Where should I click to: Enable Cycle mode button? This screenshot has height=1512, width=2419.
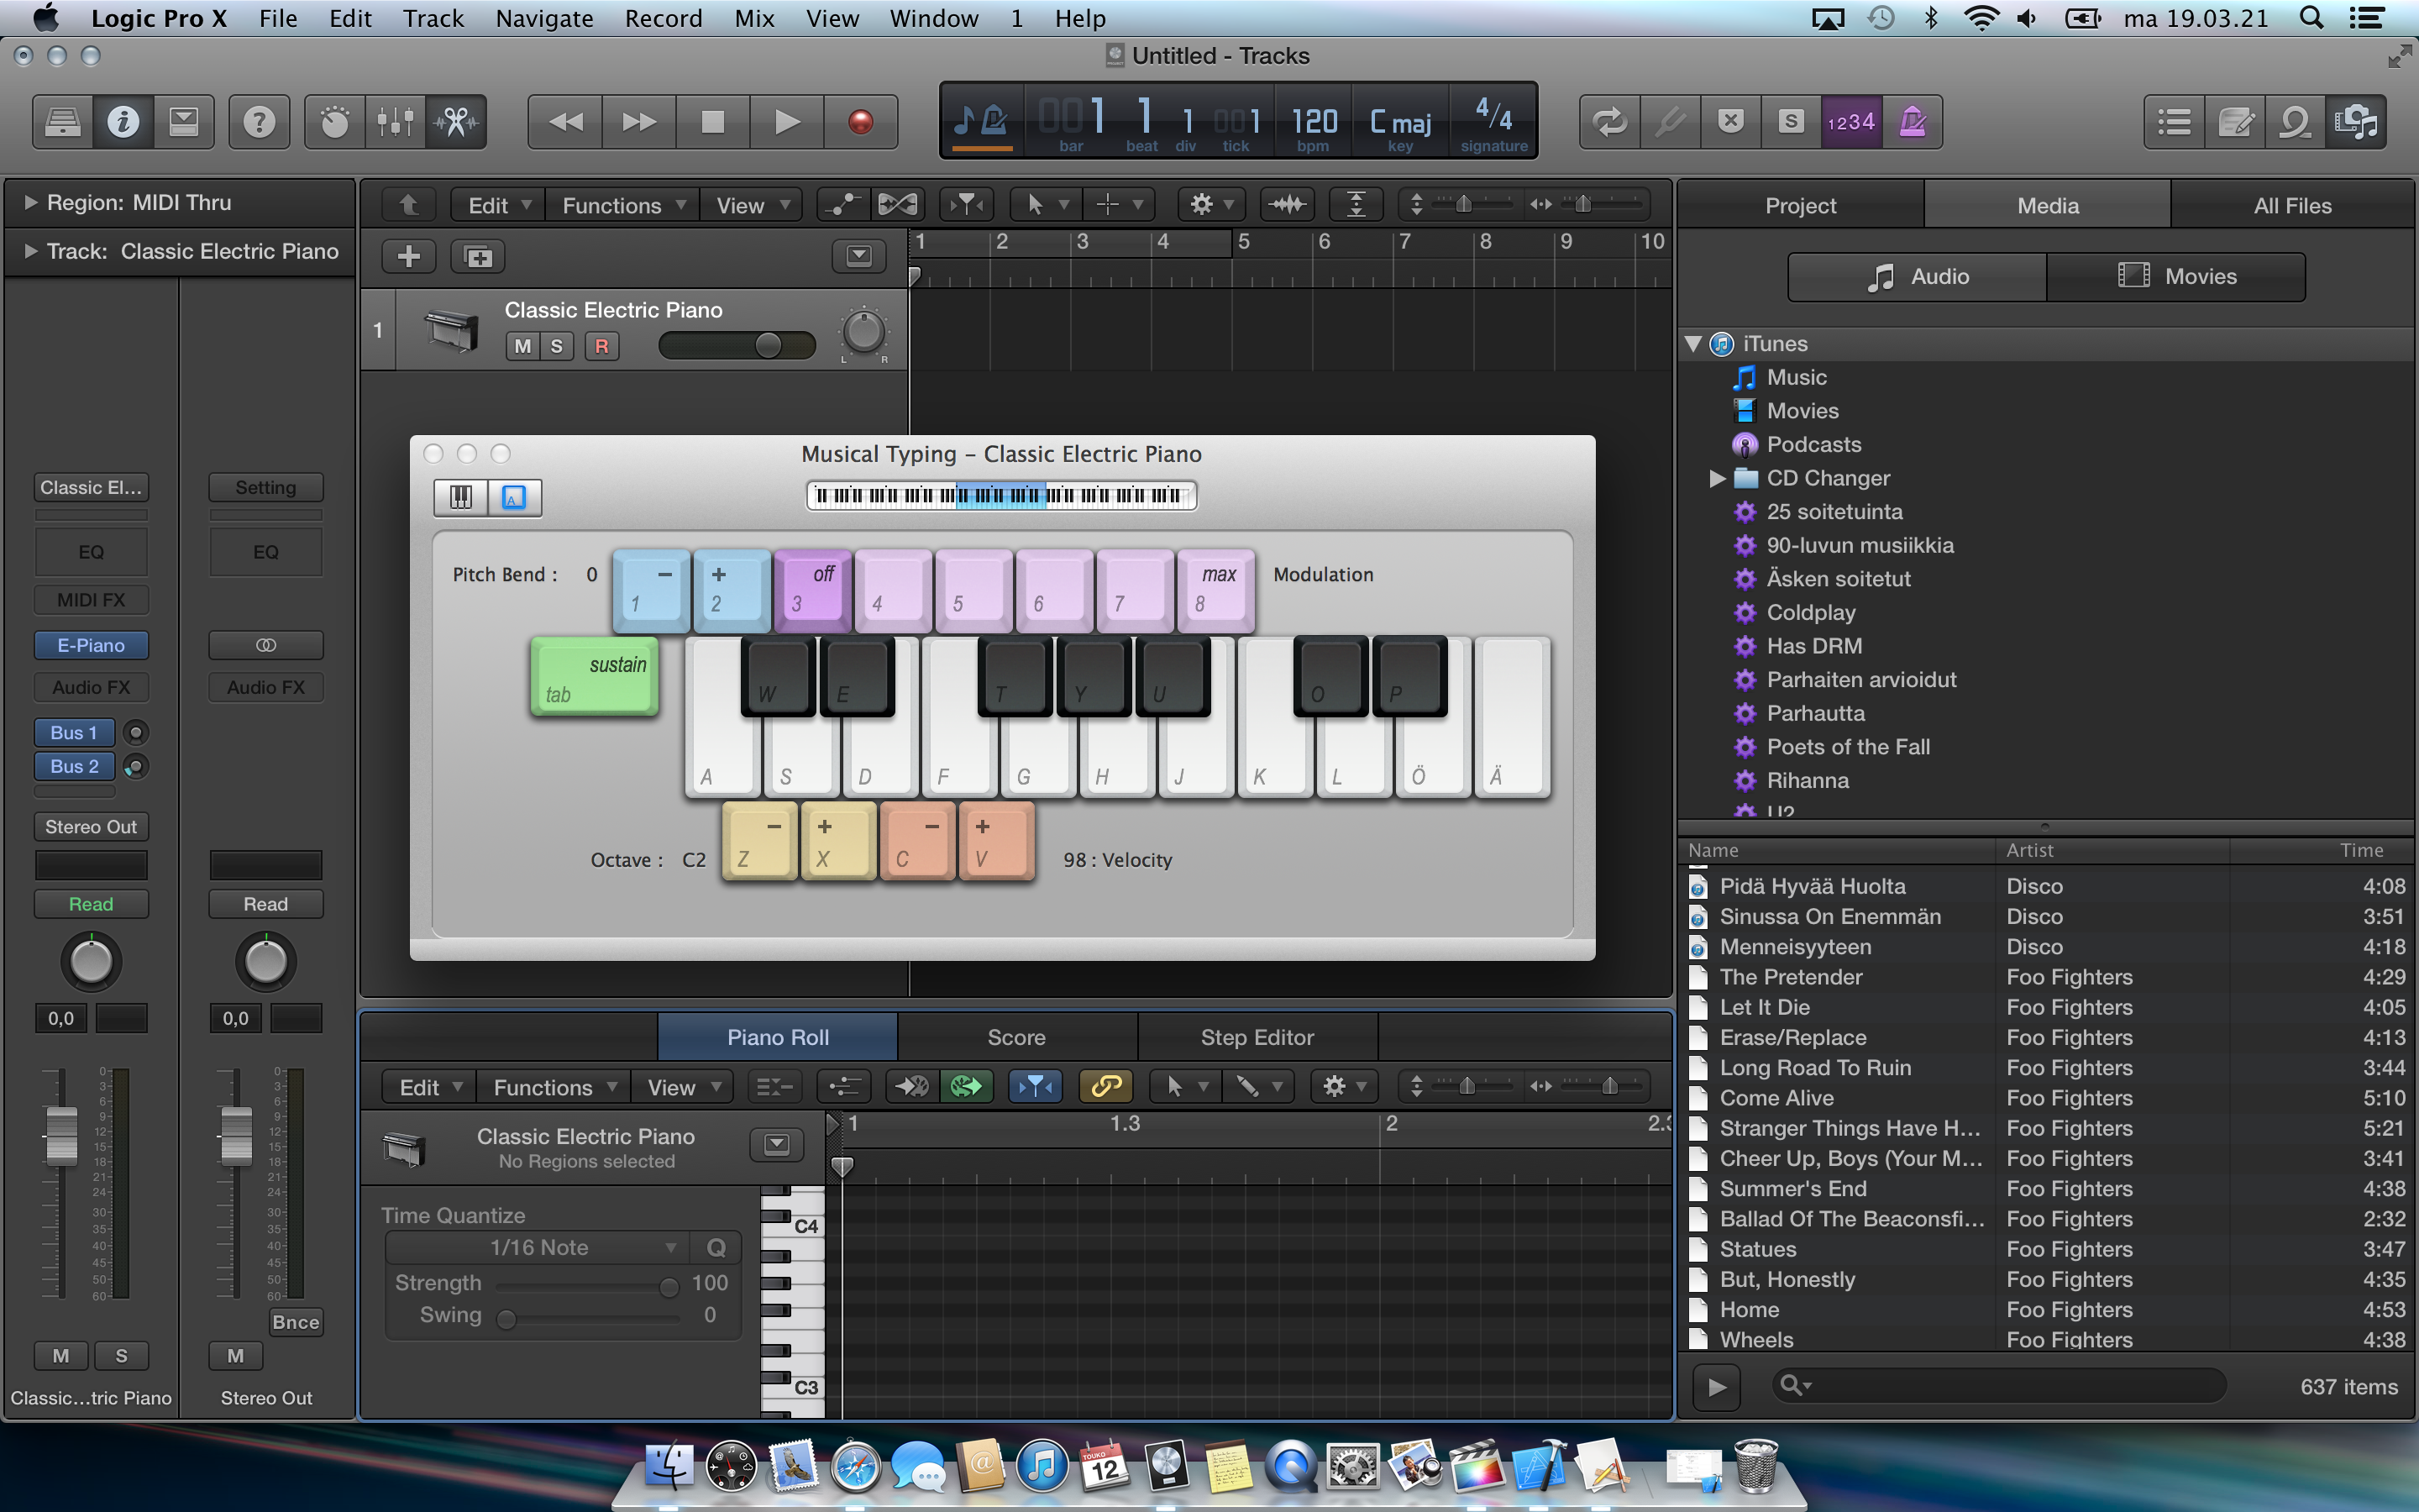pos(1609,122)
